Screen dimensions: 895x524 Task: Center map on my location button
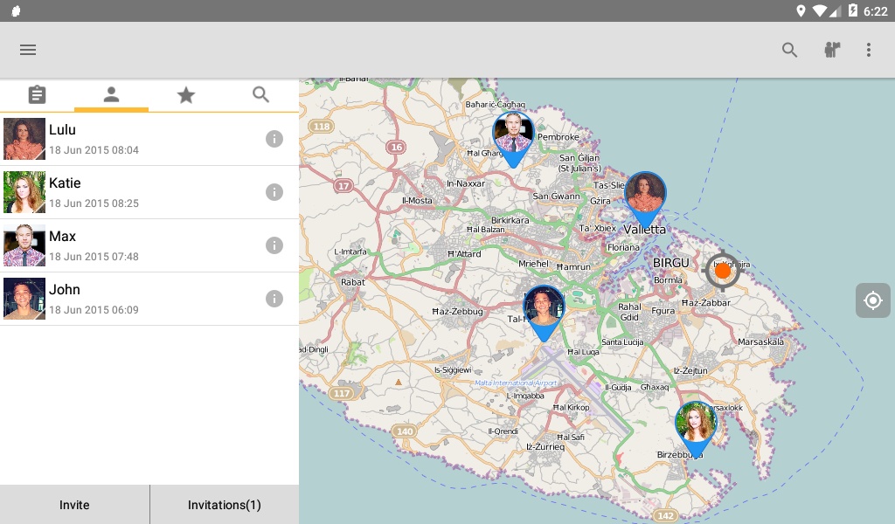(x=873, y=300)
